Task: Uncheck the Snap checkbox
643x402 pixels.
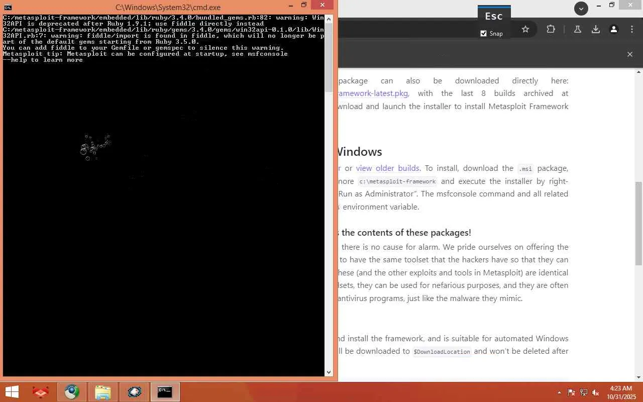Action: [x=483, y=34]
